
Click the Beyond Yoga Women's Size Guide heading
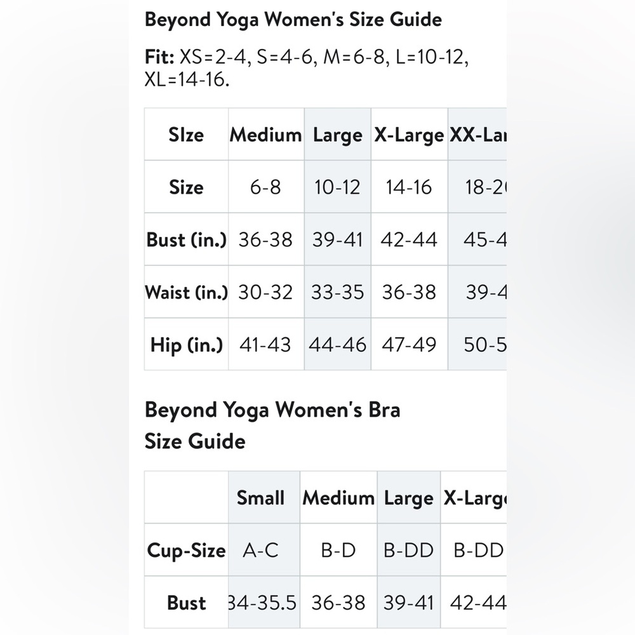pyautogui.click(x=293, y=20)
